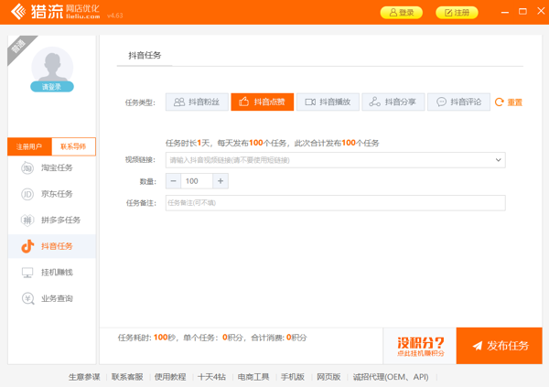Image resolution: width=549 pixels, height=387 pixels.
Task: Select the 抖音播放 task type
Action: click(x=328, y=102)
